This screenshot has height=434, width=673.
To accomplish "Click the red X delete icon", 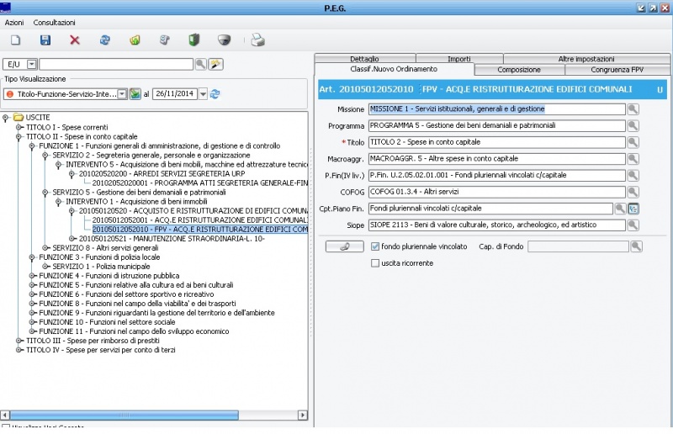I will coord(75,40).
